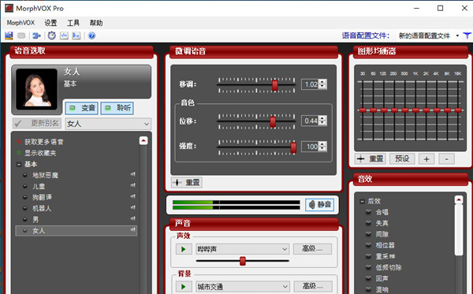Click the red star 获取更多语音 icon

(19, 141)
